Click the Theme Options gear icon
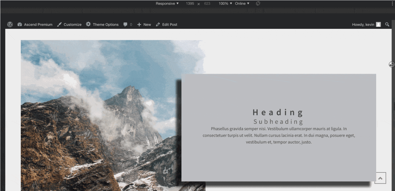The image size is (395, 191). click(x=88, y=25)
